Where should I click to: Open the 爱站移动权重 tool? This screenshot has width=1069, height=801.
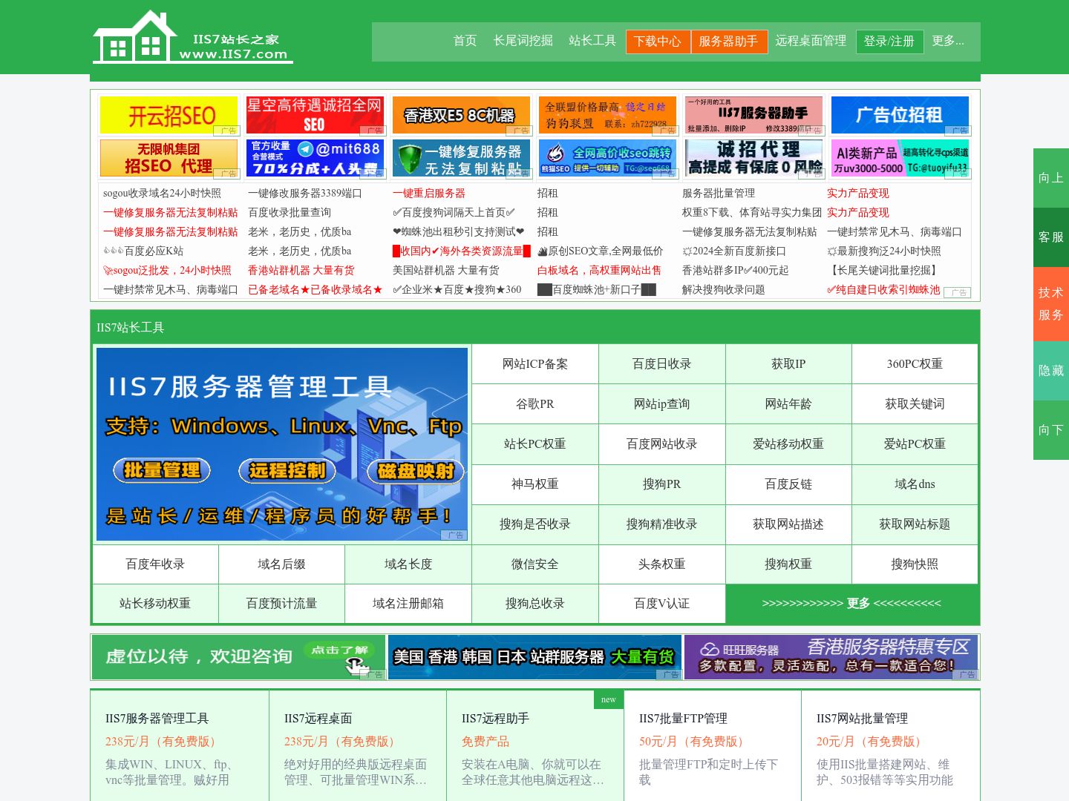788,444
